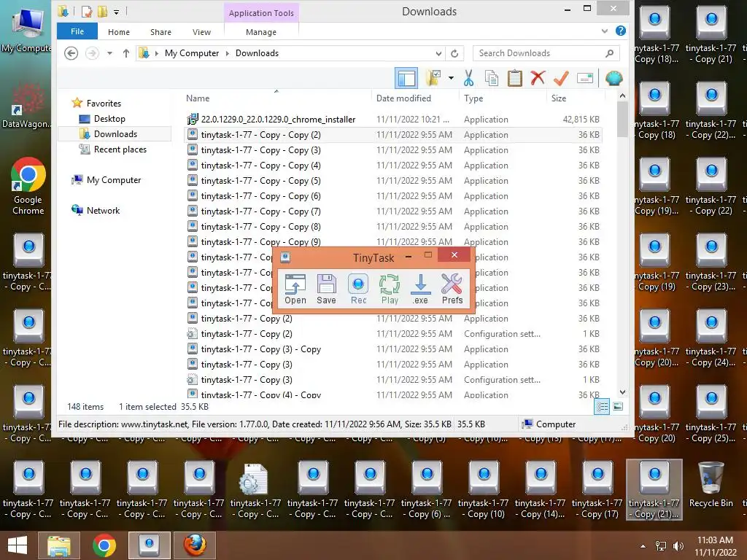Select My Computer in navigation pane

(x=113, y=180)
